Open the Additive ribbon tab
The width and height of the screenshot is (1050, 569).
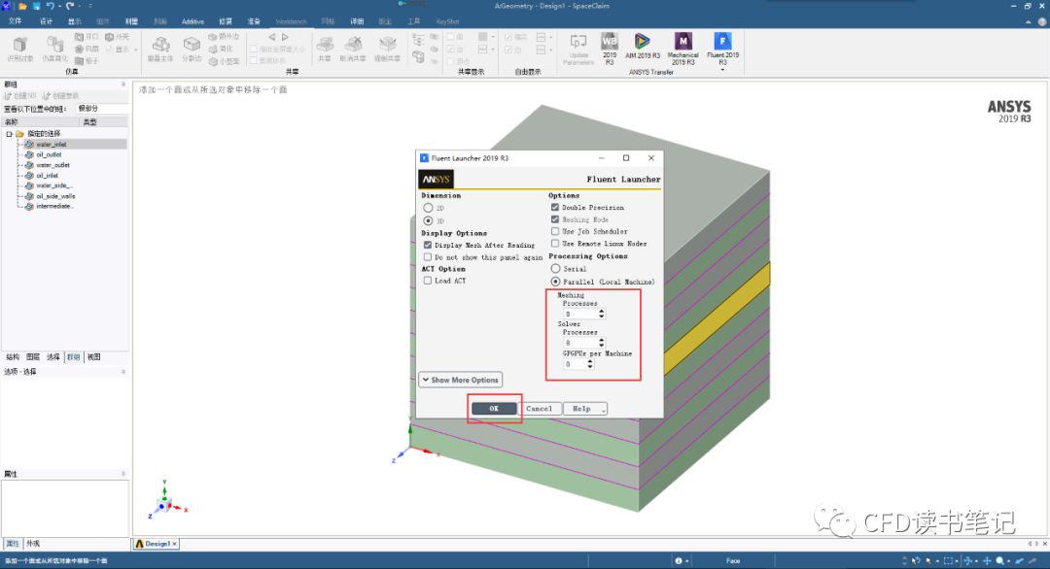click(192, 21)
